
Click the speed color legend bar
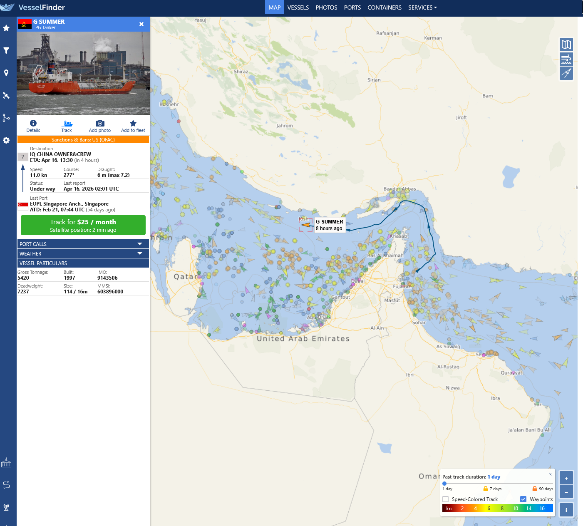(x=498, y=508)
